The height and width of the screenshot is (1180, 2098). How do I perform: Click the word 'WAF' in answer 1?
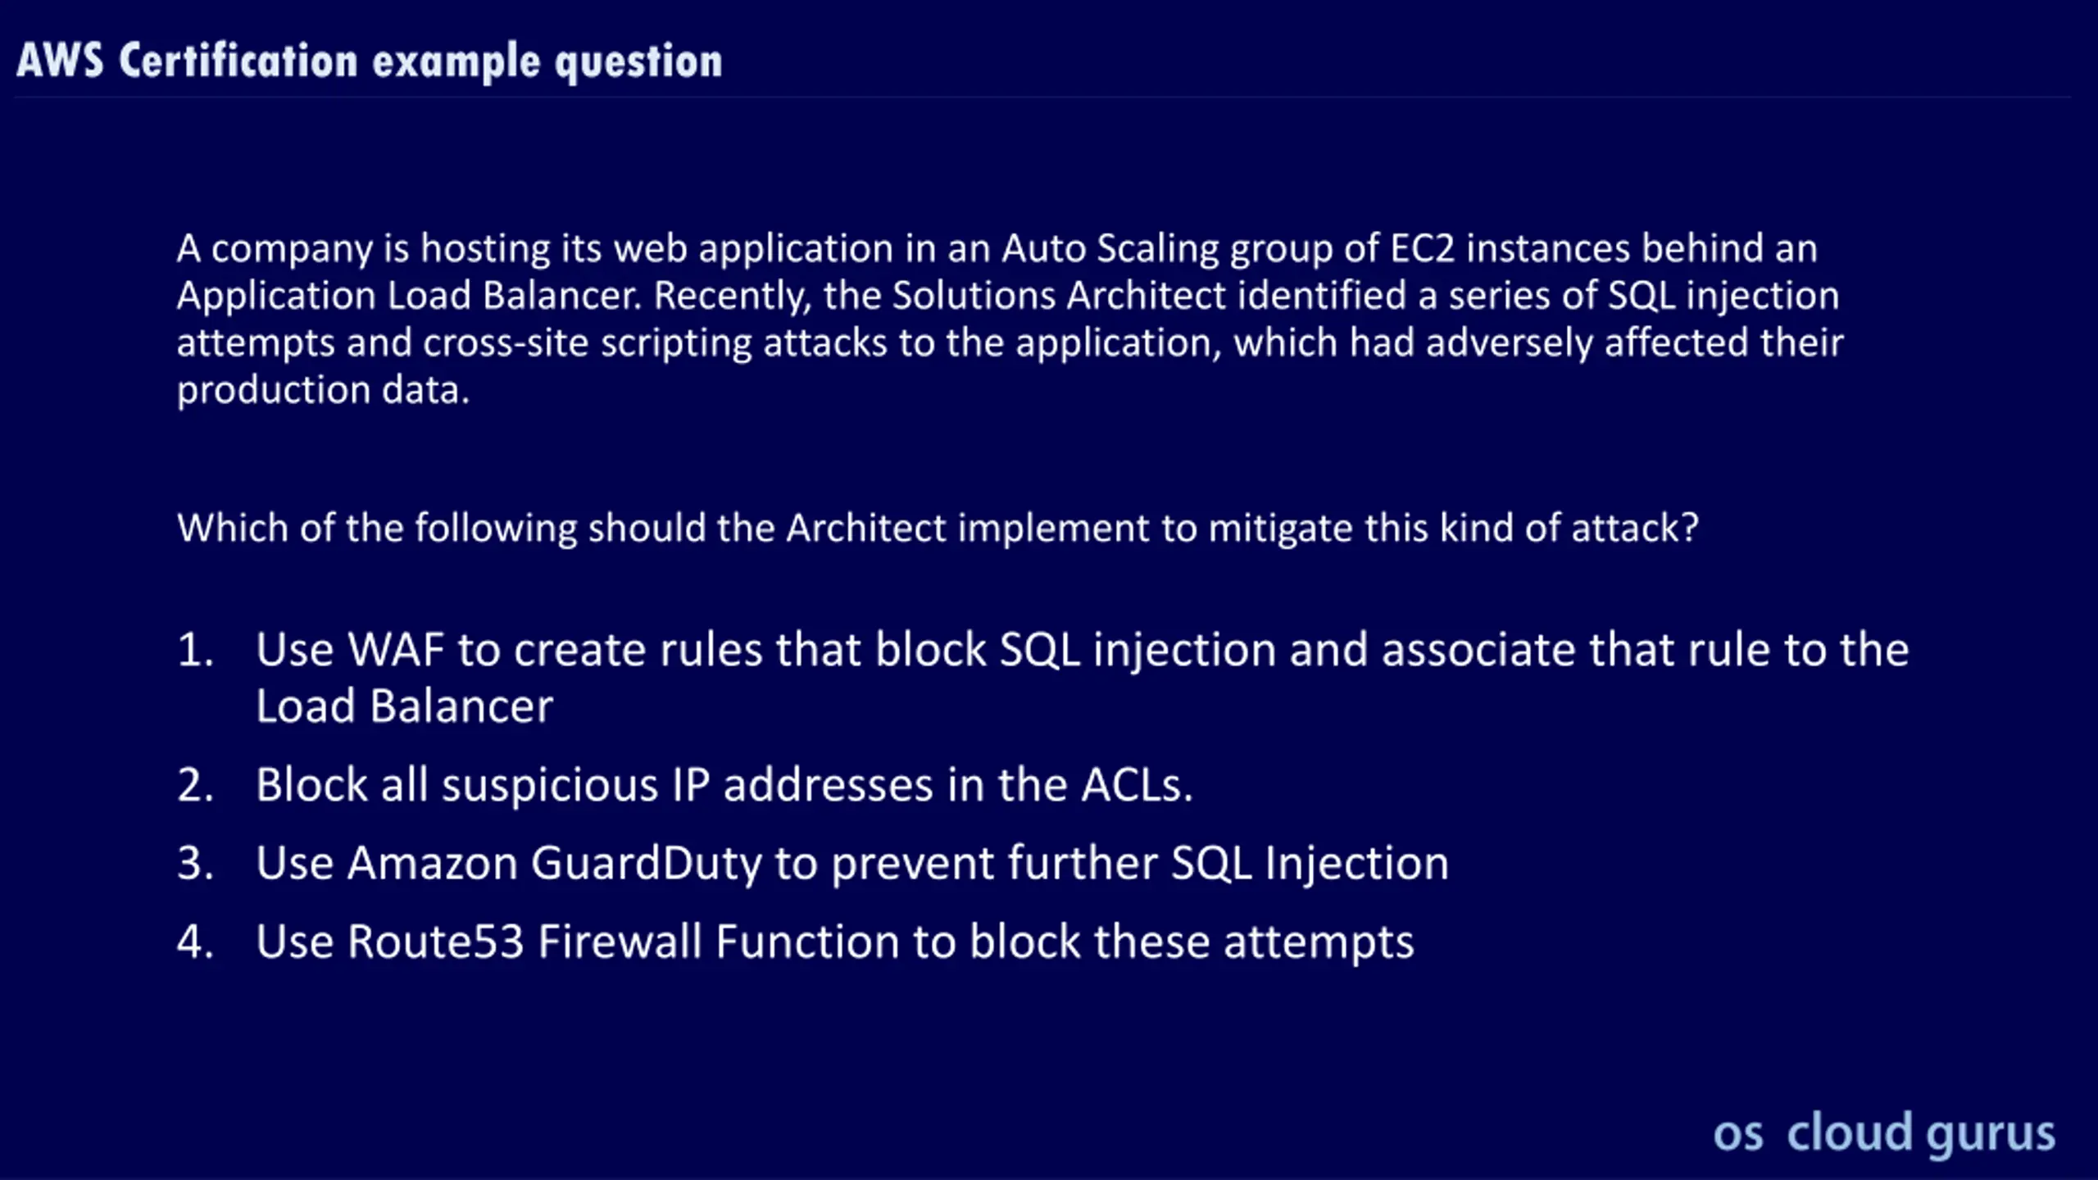tap(396, 651)
